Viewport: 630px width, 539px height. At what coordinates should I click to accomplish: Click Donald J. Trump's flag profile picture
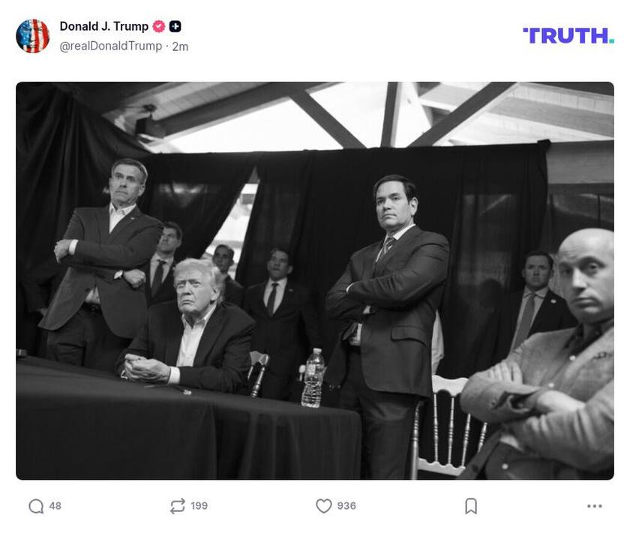[31, 36]
